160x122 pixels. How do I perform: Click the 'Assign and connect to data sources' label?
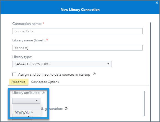(54, 75)
